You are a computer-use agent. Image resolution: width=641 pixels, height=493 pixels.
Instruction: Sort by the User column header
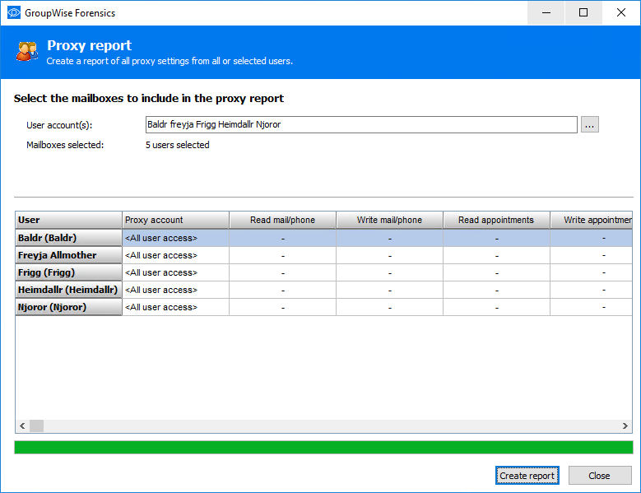coord(68,220)
